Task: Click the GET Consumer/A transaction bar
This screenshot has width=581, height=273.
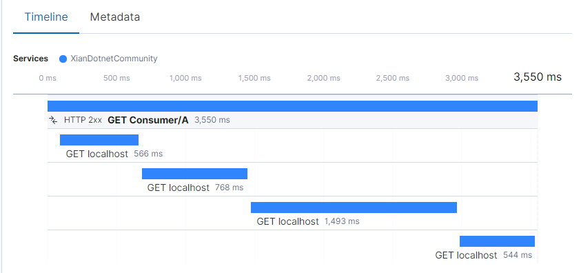Action: [292, 106]
